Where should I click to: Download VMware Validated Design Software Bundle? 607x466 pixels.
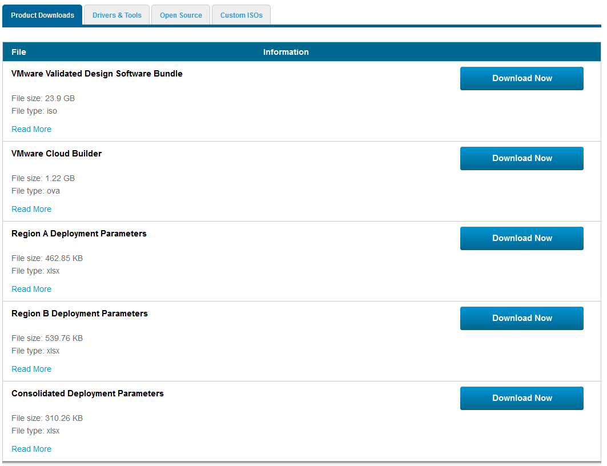pos(521,79)
